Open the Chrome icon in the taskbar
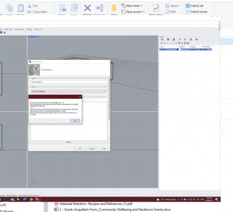 click(31, 199)
